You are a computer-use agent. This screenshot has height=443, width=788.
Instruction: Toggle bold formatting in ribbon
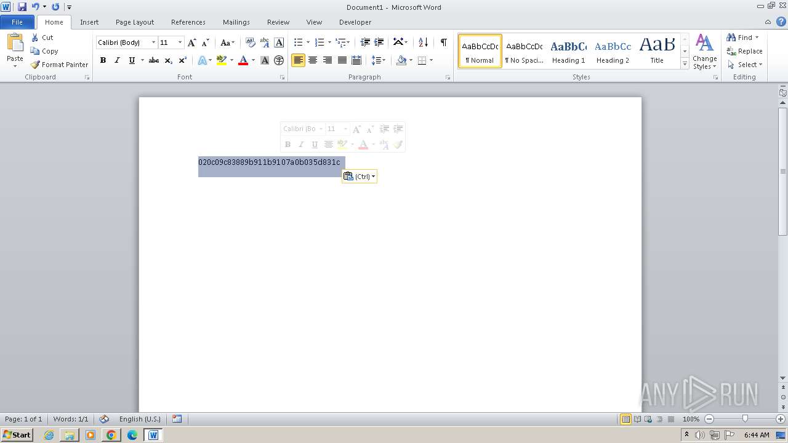[x=103, y=60]
